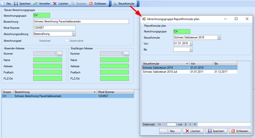This screenshot has height=138, width=255.
Task: Maximize the Reportformular plan dialog
Action: 236,19
